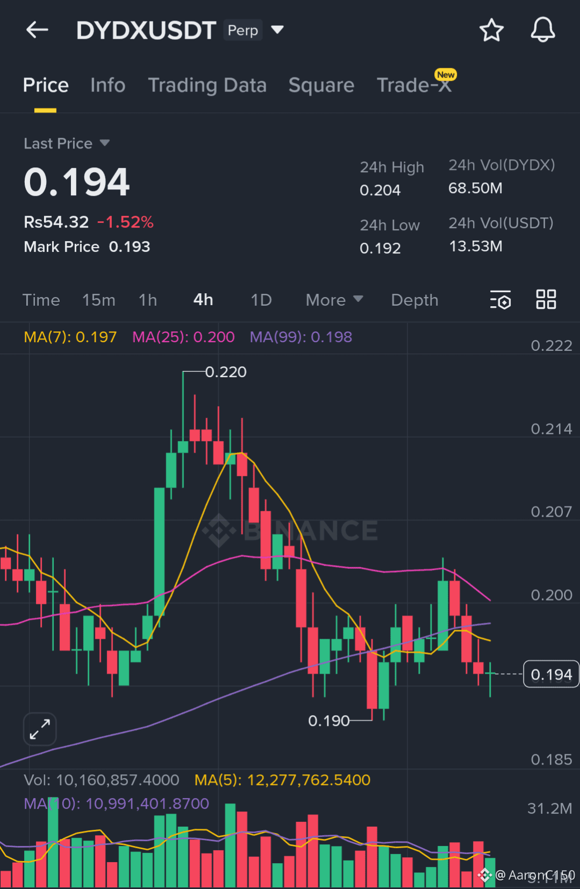
Task: Switch to the Price tab
Action: click(x=46, y=85)
